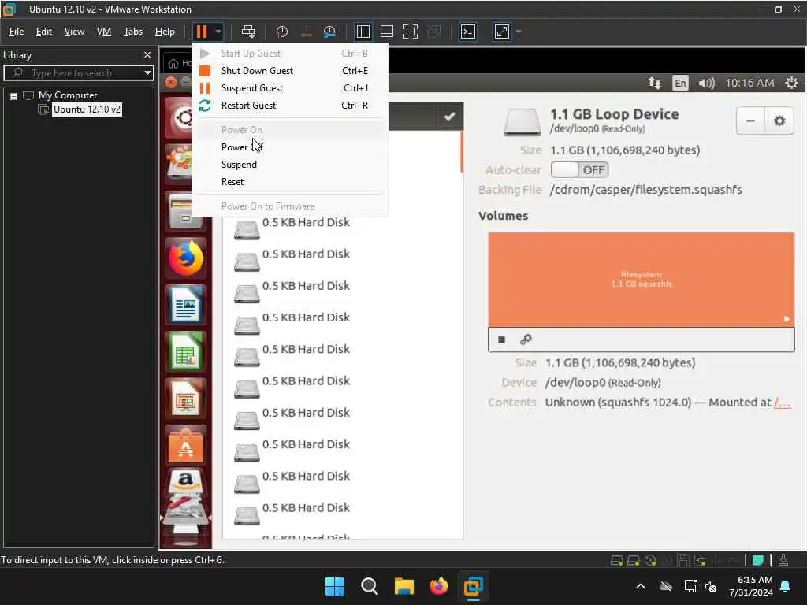Image resolution: width=807 pixels, height=605 pixels.
Task: Open LibreOffice Impress in launcher
Action: tap(186, 399)
